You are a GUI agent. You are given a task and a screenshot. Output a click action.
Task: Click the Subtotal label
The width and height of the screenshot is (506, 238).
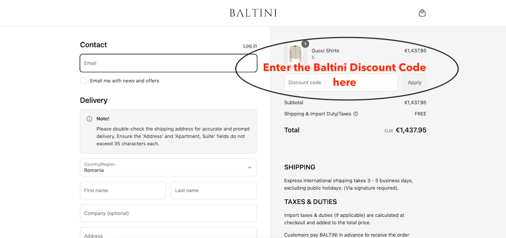[294, 103]
